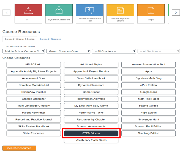Go to previous carousel tiles
Image resolution: width=185 pixels, height=153 pixels.
(x=6, y=12)
